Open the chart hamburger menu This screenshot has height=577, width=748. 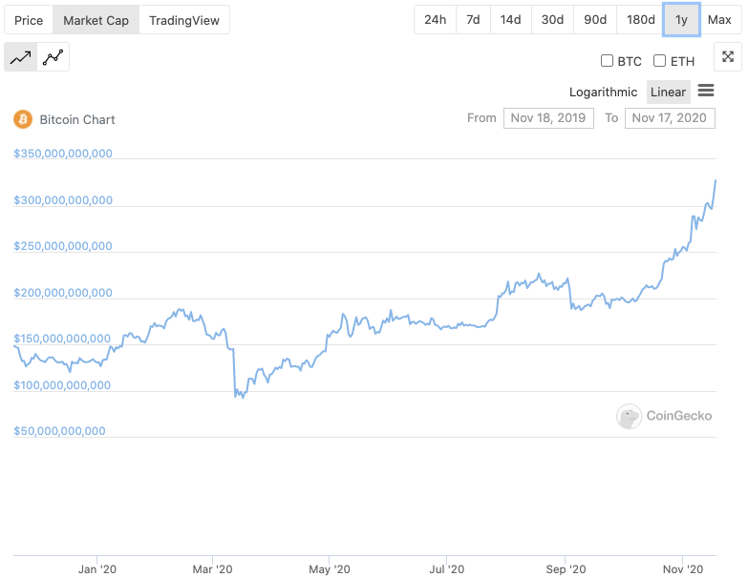706,90
